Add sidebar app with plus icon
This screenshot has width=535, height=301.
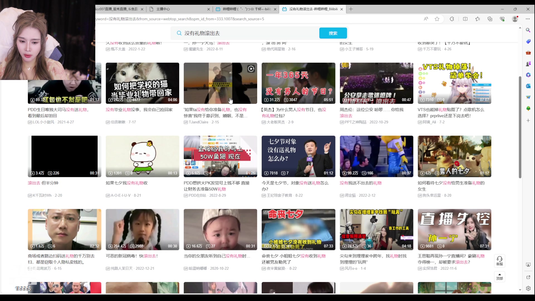(528, 120)
